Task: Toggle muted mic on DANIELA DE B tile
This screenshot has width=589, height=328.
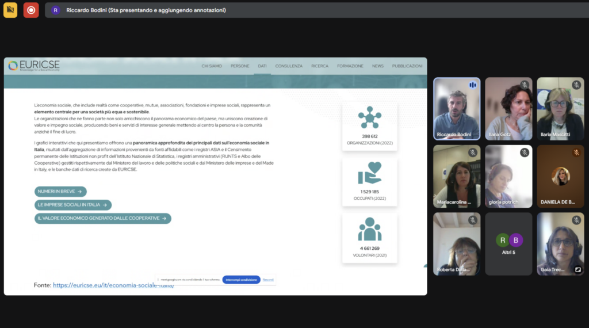Action: [576, 152]
